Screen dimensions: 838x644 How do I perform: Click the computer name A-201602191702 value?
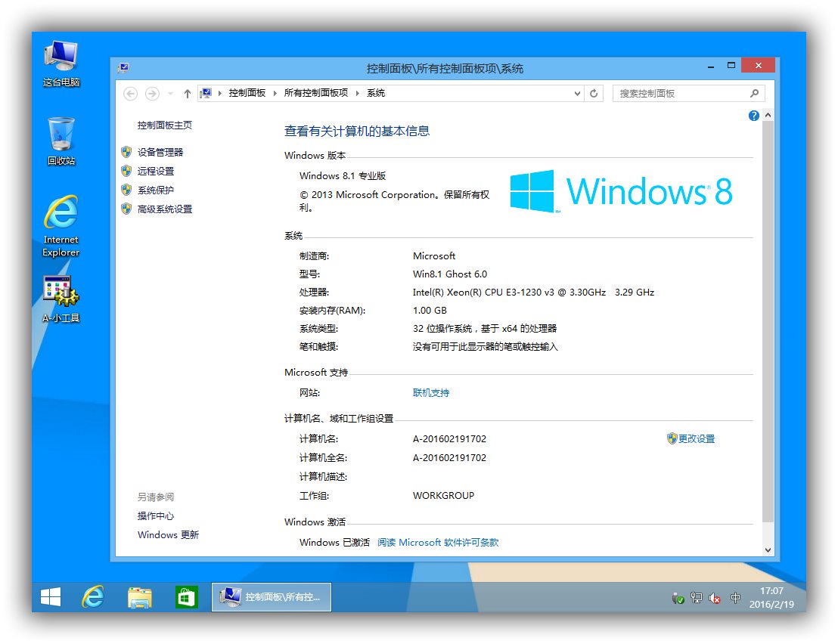pyautogui.click(x=449, y=439)
